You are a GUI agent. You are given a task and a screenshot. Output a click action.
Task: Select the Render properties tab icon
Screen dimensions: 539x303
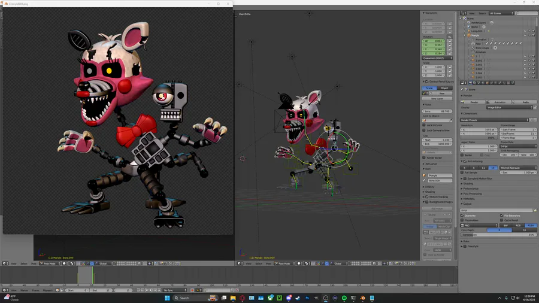[470, 83]
